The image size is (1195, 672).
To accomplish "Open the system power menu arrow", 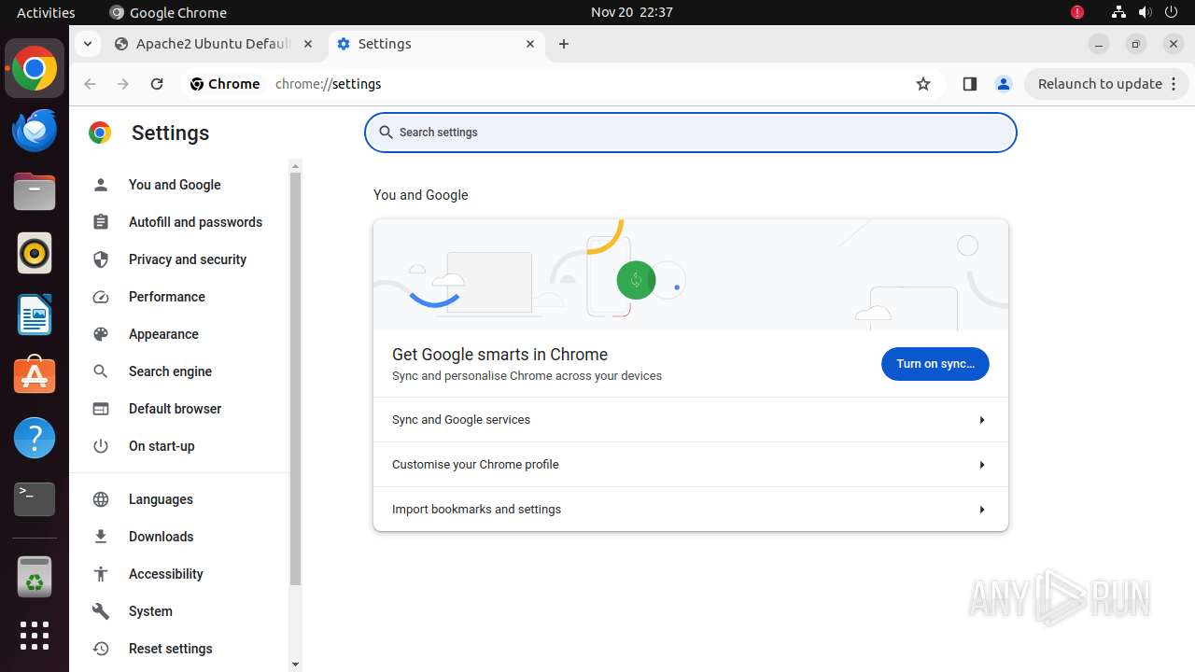I will pyautogui.click(x=1173, y=12).
